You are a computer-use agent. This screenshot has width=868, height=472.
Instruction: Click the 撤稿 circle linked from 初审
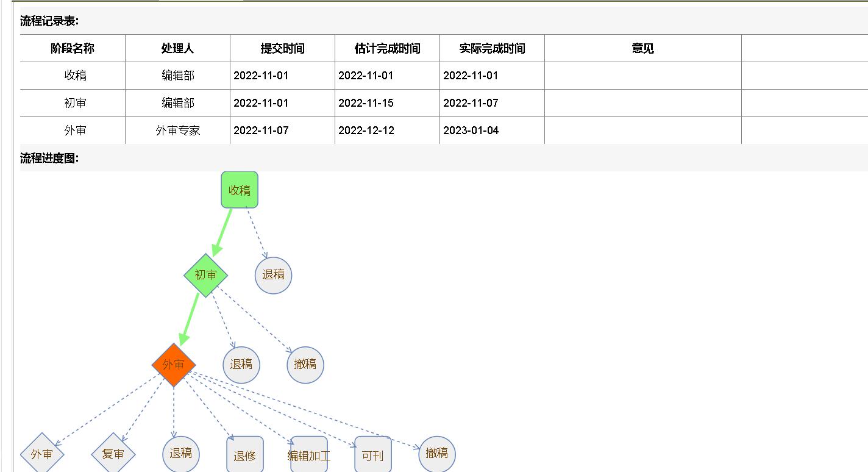coord(305,365)
